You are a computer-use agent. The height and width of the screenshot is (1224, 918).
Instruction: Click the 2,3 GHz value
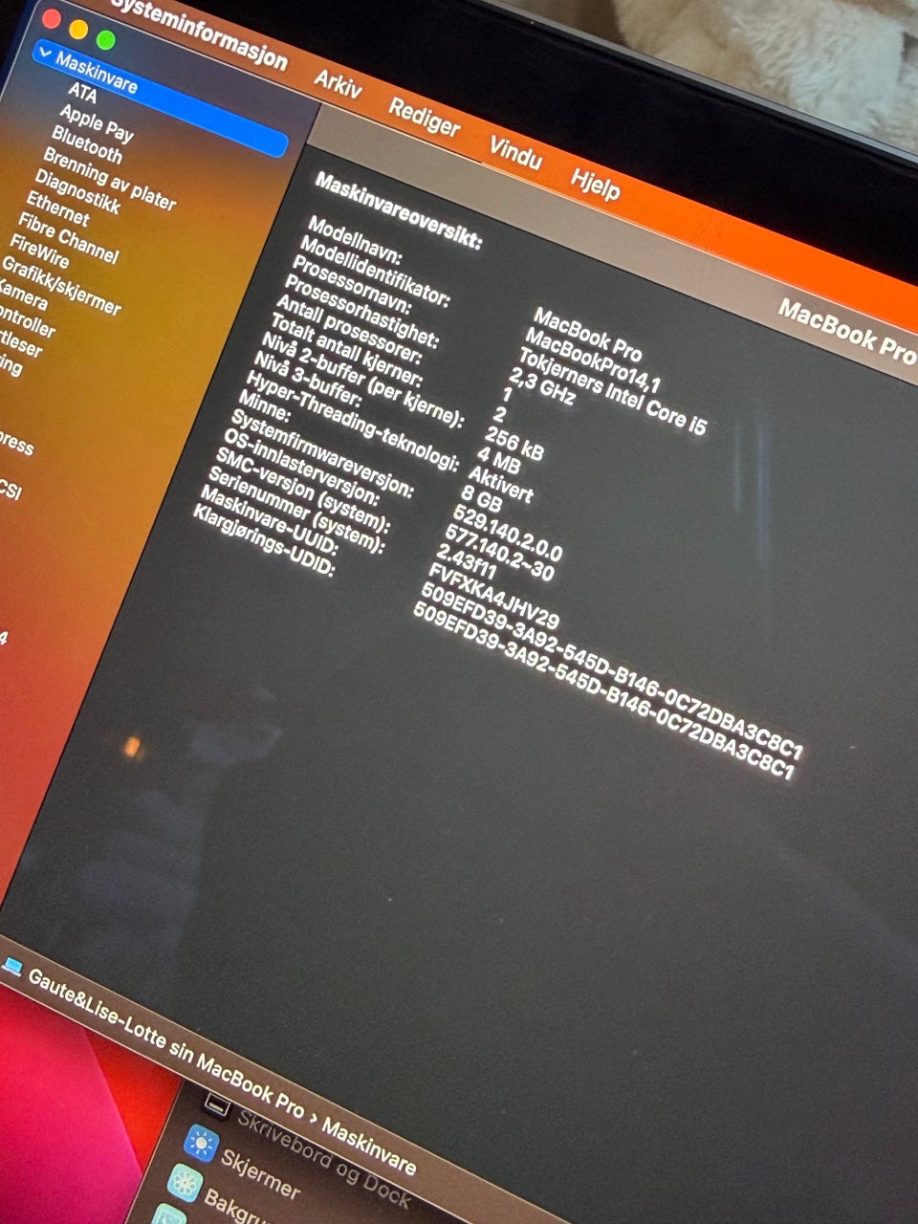[543, 386]
